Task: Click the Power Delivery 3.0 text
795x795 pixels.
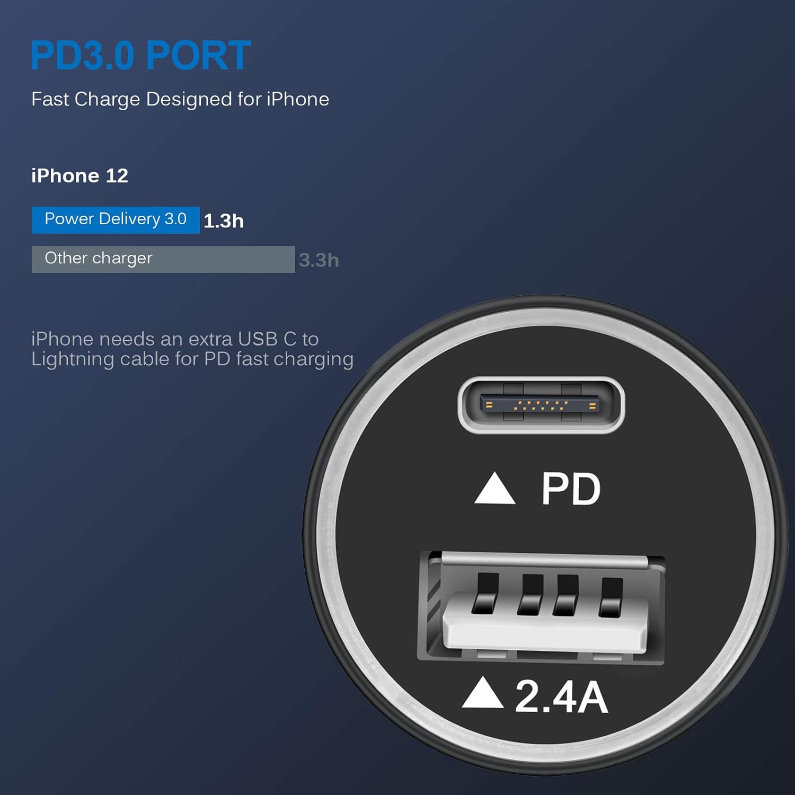Action: click(116, 219)
